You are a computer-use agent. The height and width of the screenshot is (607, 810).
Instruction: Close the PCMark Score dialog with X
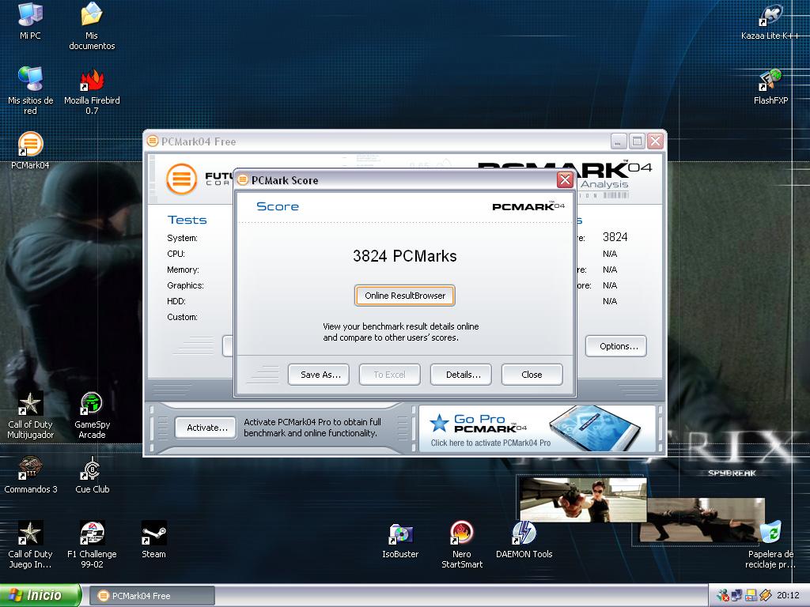565,179
